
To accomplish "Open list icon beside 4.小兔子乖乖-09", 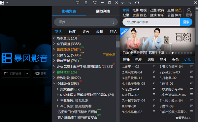I will click(x=154, y=83).
